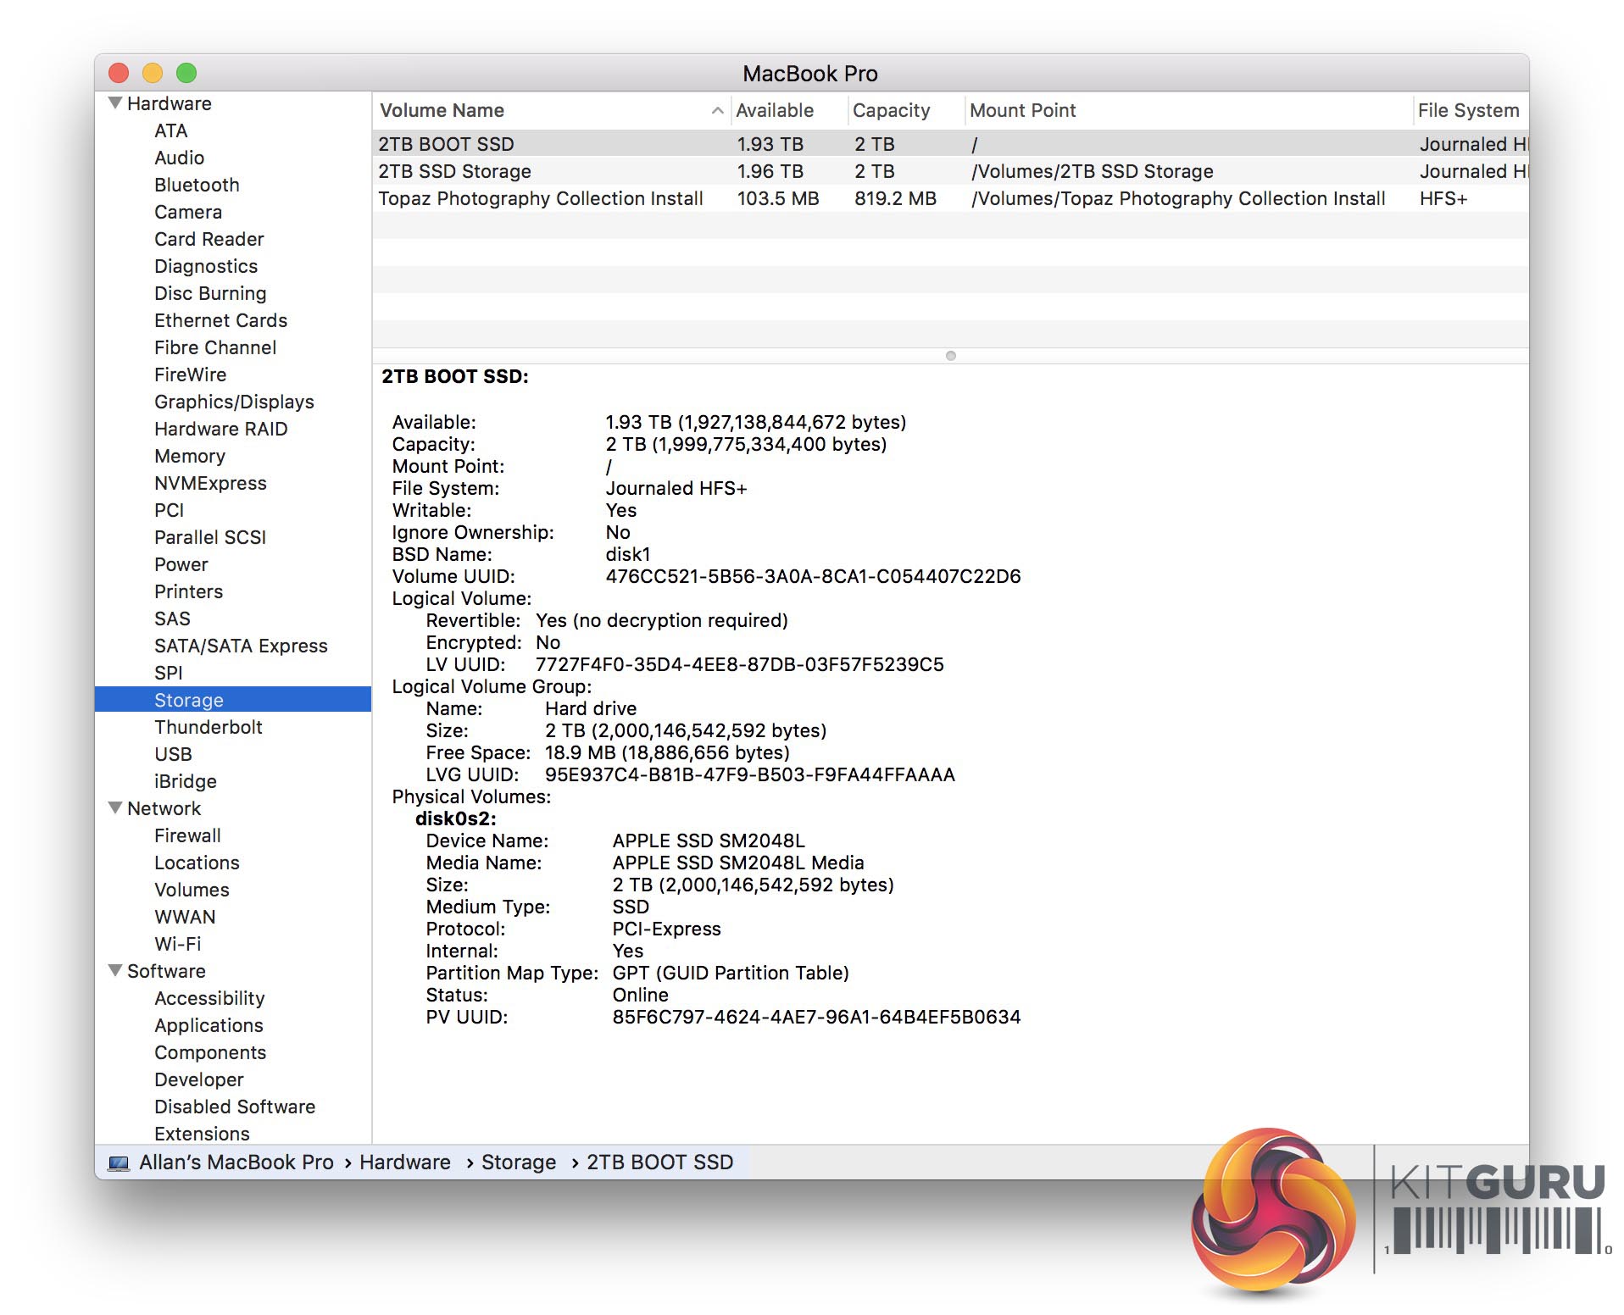Collapse the Software section triangle

point(115,971)
